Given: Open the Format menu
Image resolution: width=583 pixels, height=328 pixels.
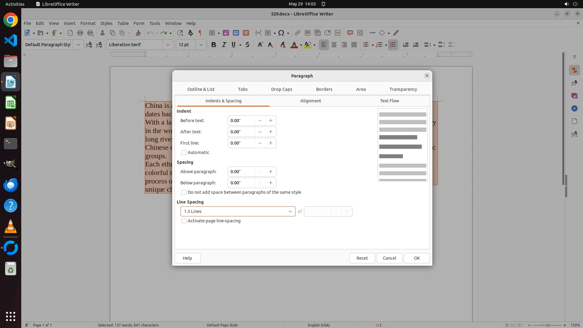Looking at the screenshot, I should coord(88,23).
